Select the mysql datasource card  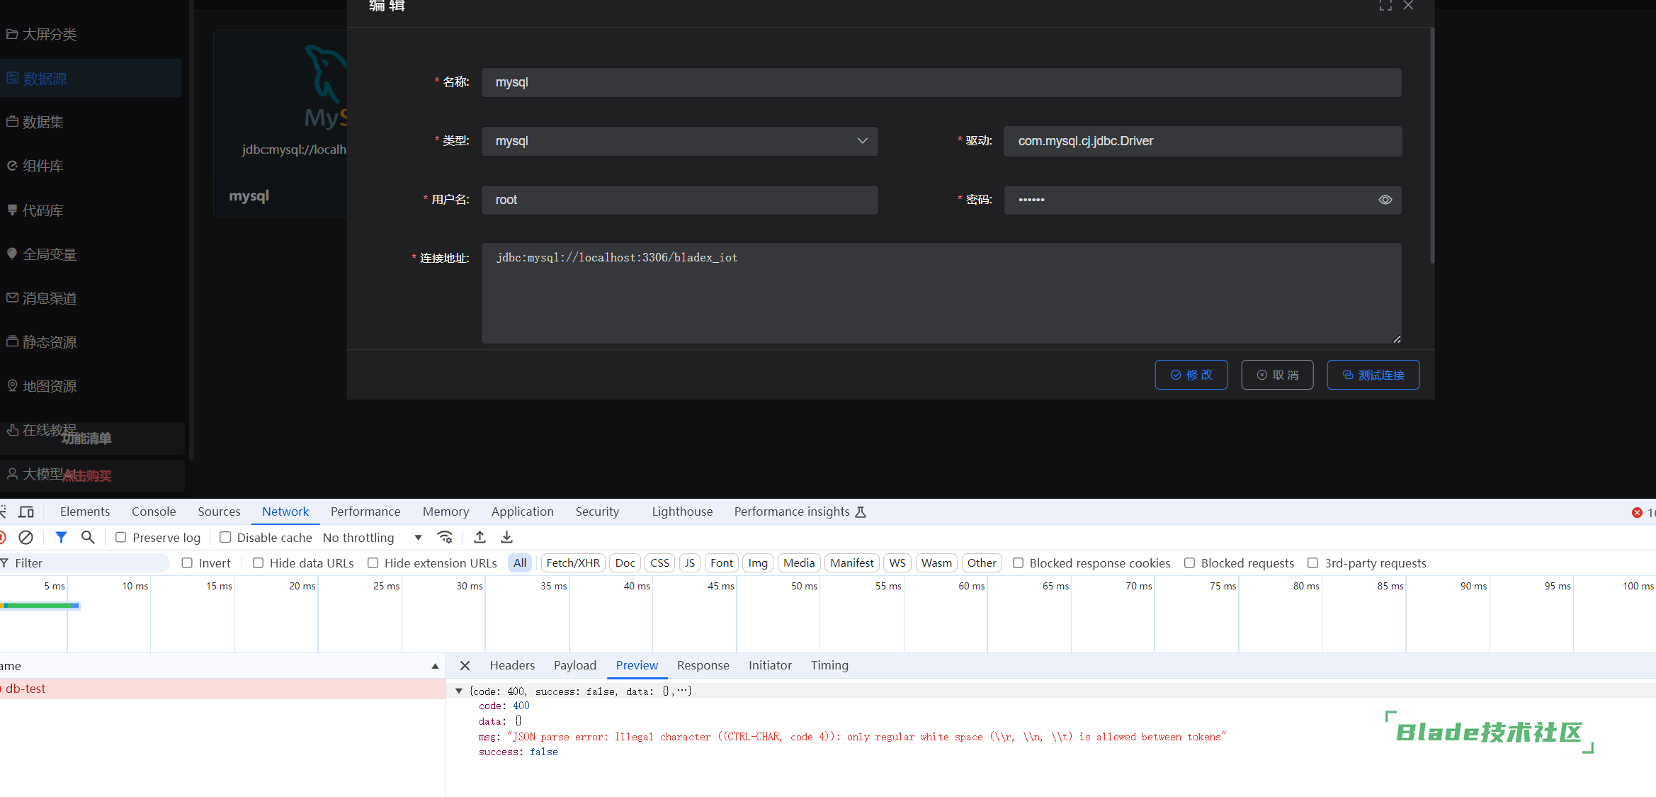280,123
